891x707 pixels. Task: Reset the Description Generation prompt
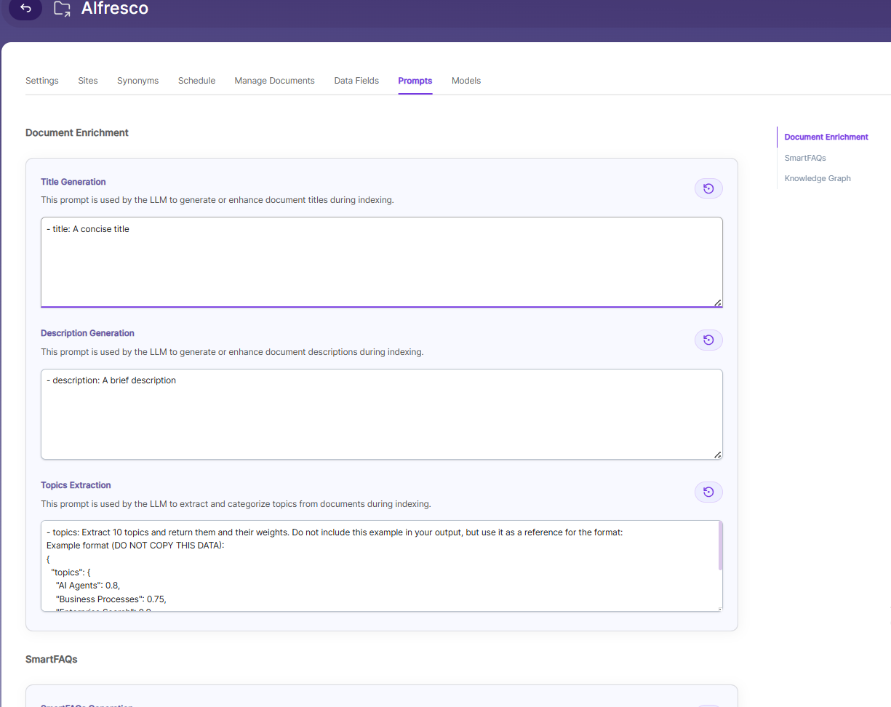(708, 340)
